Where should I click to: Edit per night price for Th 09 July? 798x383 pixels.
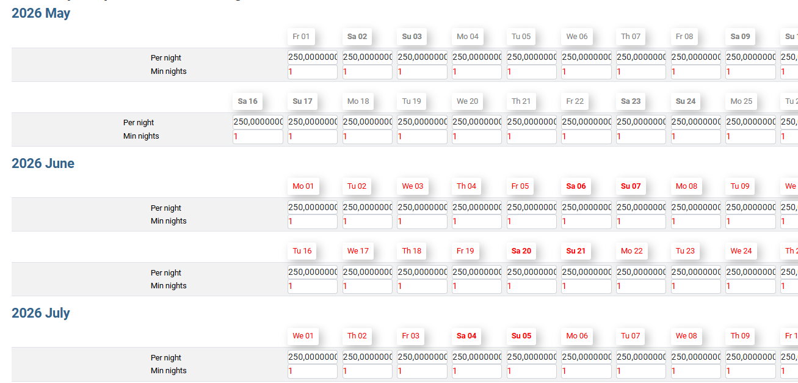751,357
